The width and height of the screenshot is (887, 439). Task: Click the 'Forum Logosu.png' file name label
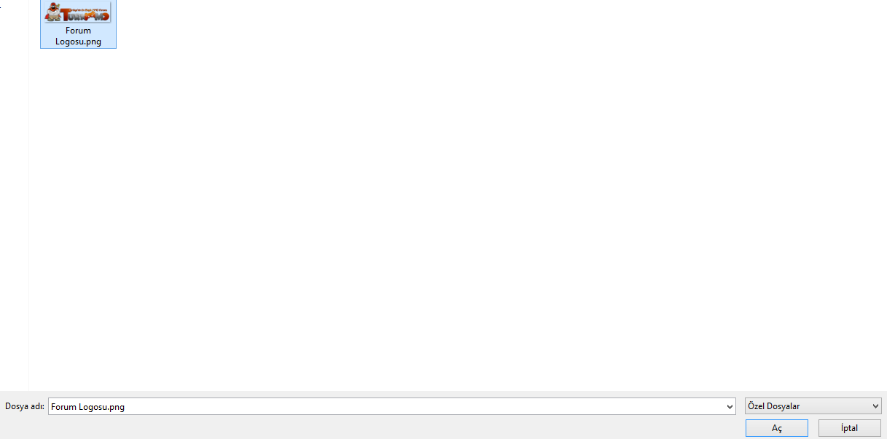[78, 36]
